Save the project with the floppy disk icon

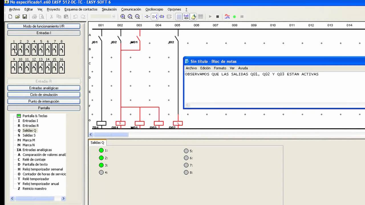tap(25, 17)
